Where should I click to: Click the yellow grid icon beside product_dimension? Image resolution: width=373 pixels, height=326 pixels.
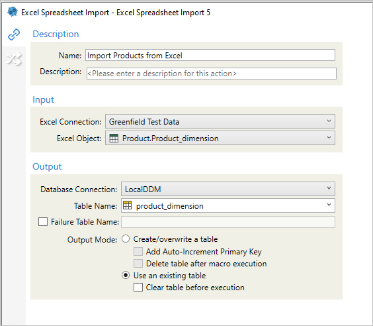[x=127, y=205]
